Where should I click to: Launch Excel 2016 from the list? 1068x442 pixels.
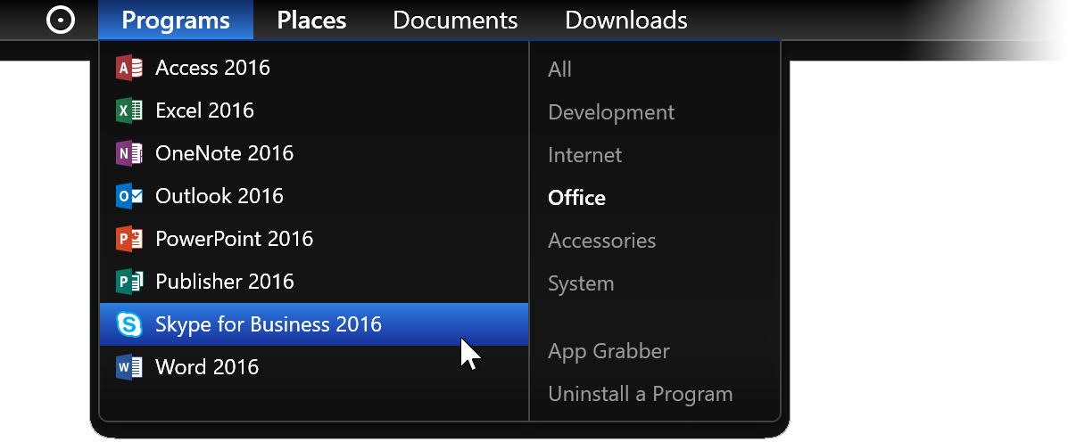tap(314, 110)
